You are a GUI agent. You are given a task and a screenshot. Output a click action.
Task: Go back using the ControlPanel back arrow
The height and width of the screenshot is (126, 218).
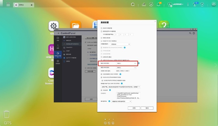click(x=59, y=33)
